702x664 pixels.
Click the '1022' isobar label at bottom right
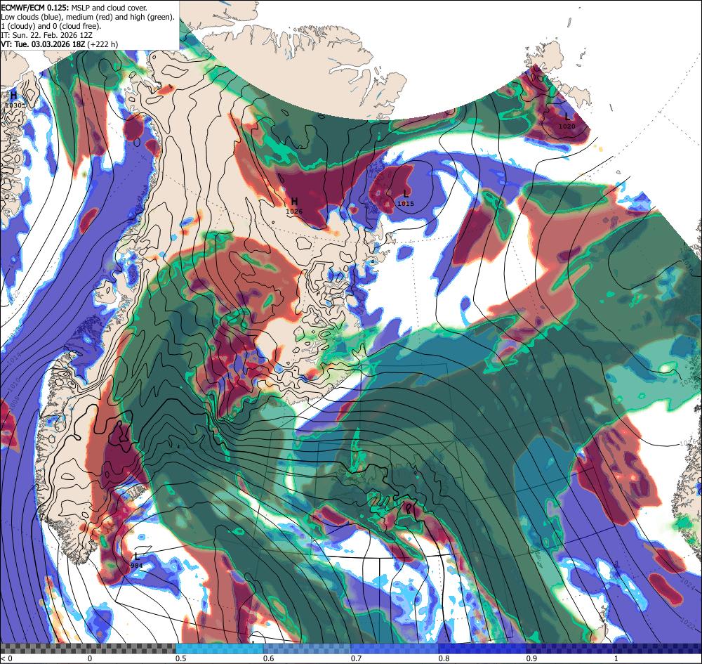click(689, 624)
